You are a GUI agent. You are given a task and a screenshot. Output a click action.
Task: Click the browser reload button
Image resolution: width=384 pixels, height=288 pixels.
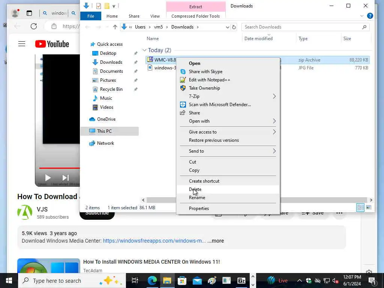34,26
